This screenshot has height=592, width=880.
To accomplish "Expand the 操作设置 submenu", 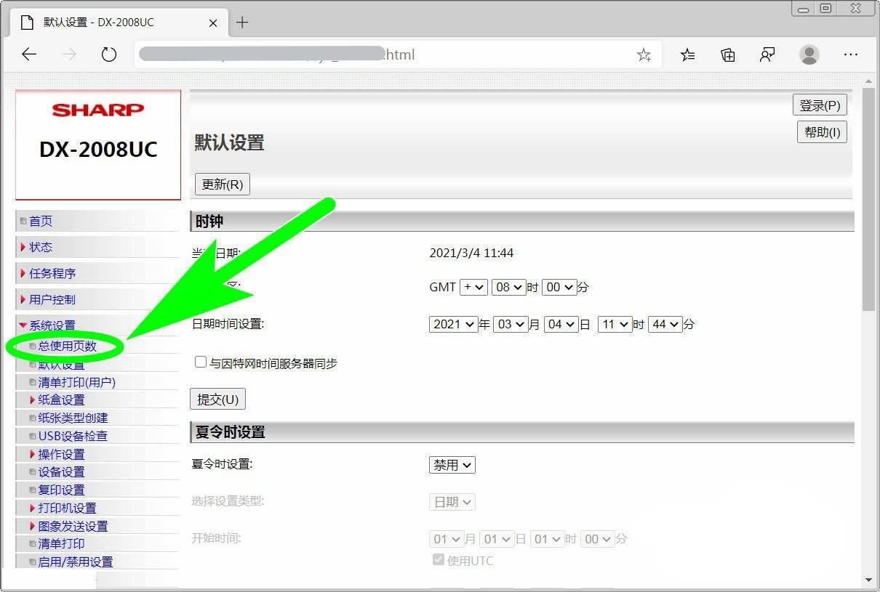I will coord(61,454).
